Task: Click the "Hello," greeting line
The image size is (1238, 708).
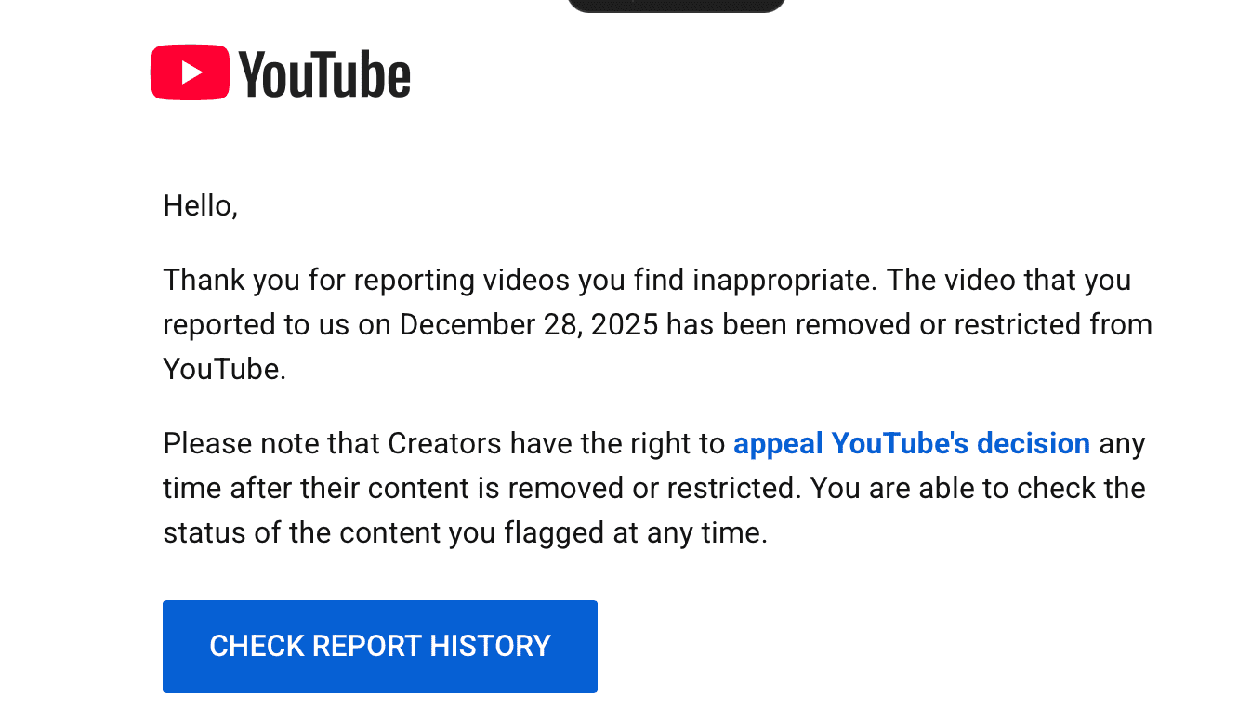Action: pyautogui.click(x=201, y=205)
